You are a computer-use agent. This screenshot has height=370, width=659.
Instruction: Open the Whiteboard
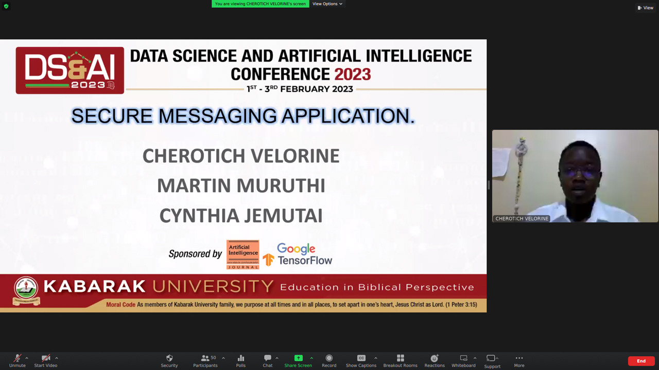[x=463, y=361]
